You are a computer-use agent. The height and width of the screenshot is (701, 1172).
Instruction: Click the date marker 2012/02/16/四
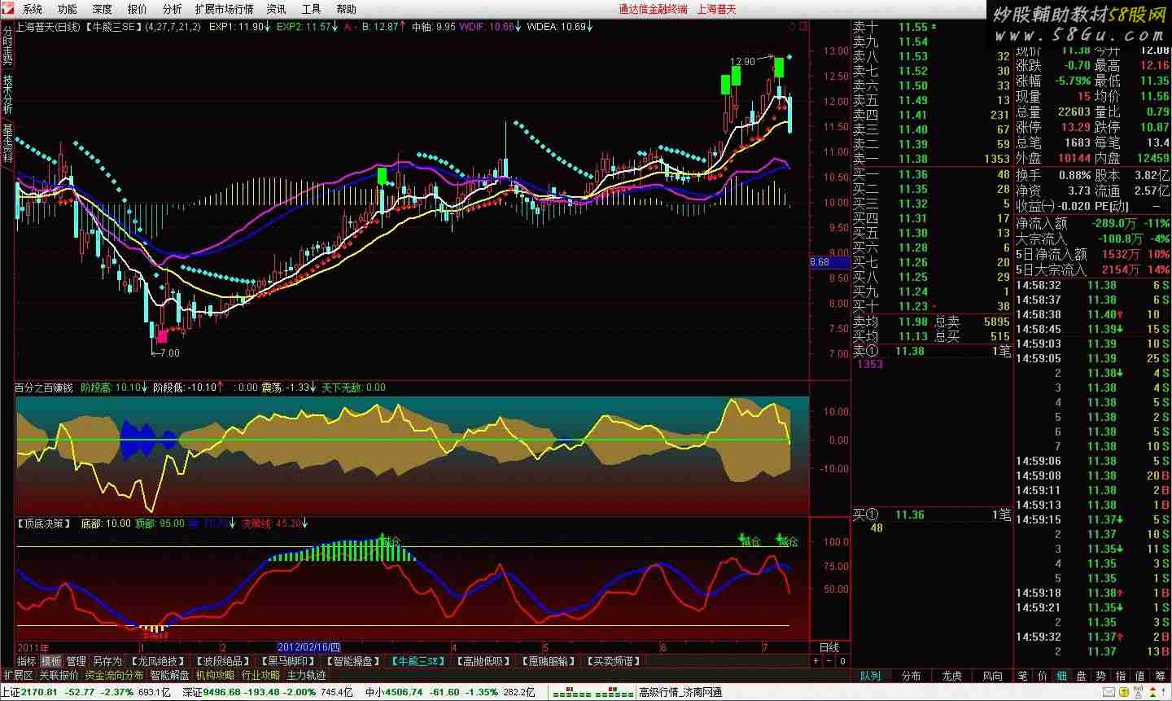point(309,647)
